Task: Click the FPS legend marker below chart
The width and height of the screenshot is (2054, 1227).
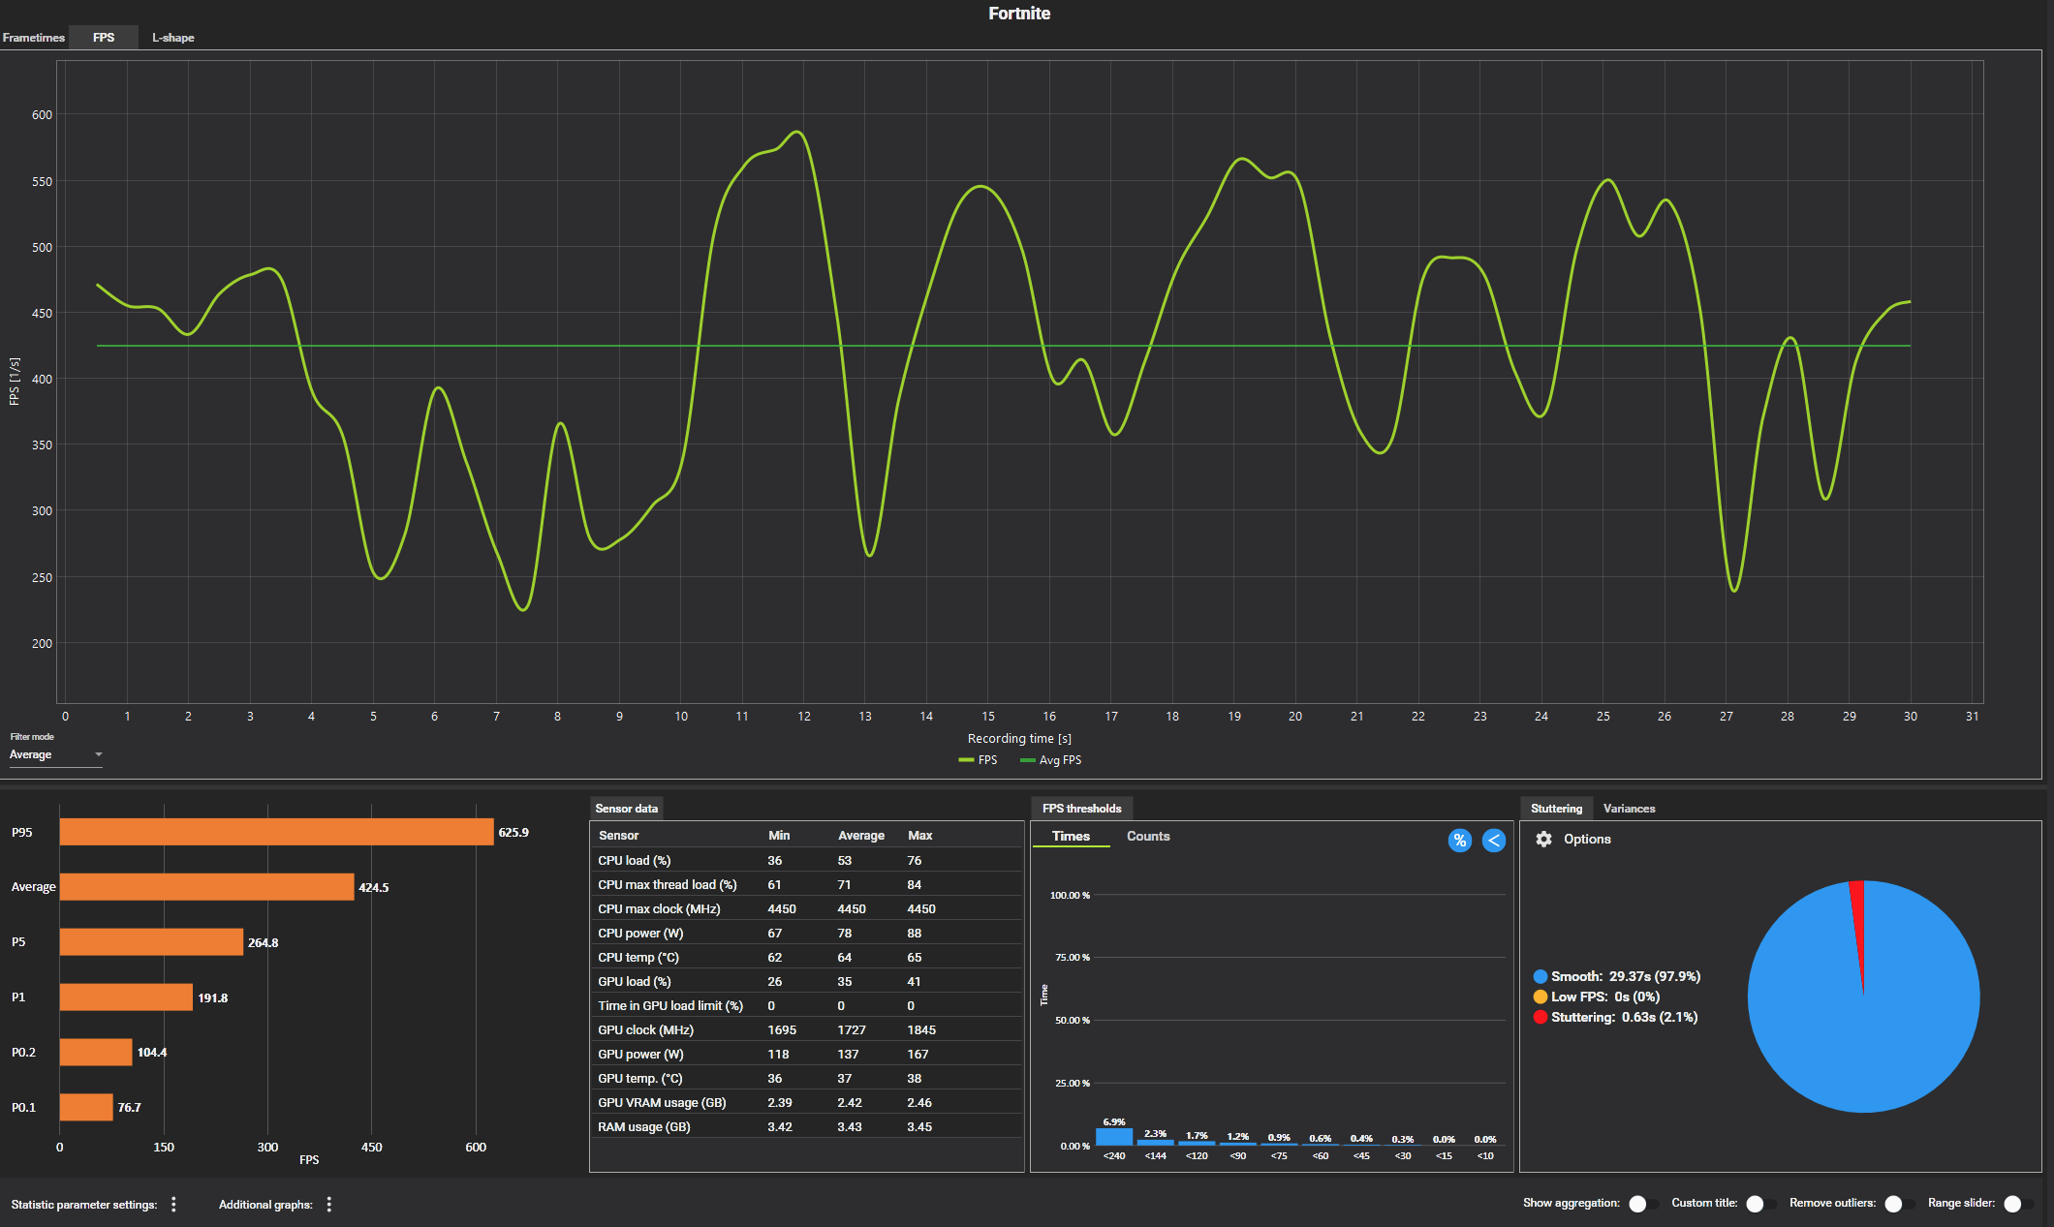Action: (966, 760)
